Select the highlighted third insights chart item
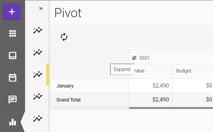 click(x=38, y=74)
